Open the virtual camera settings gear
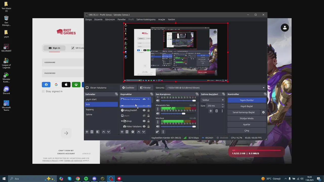This screenshot has width=324, height=182. tap(263, 112)
